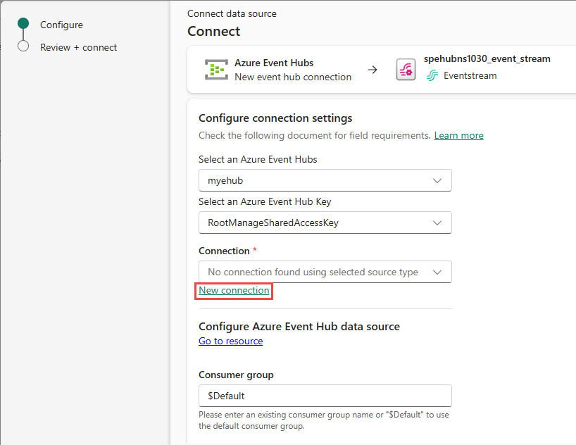This screenshot has height=445, width=576.
Task: Expand the chevron on the RootManageSharedAccessKey dropdown
Action: pos(437,222)
